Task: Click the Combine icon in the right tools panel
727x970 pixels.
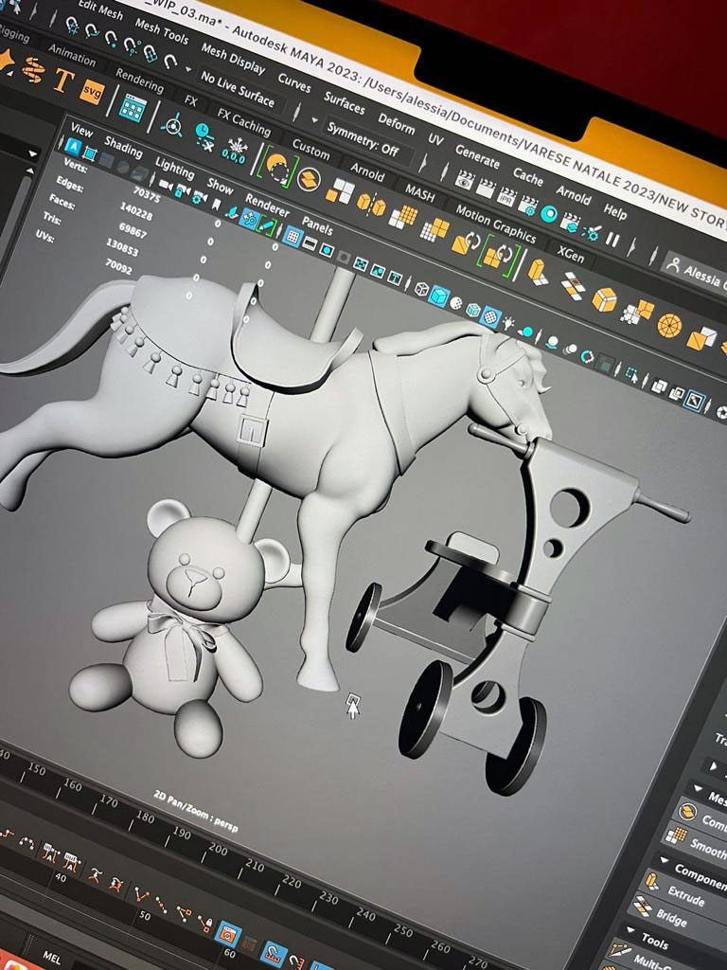Action: 687,812
